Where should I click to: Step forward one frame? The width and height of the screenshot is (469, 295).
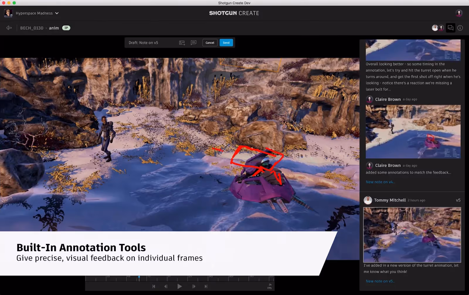pos(193,287)
